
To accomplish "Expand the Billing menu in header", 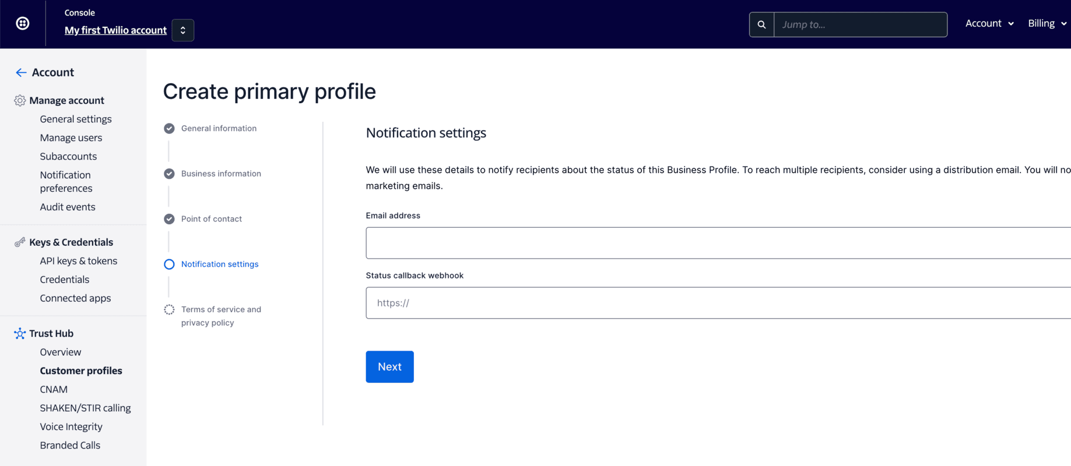I will [1047, 23].
